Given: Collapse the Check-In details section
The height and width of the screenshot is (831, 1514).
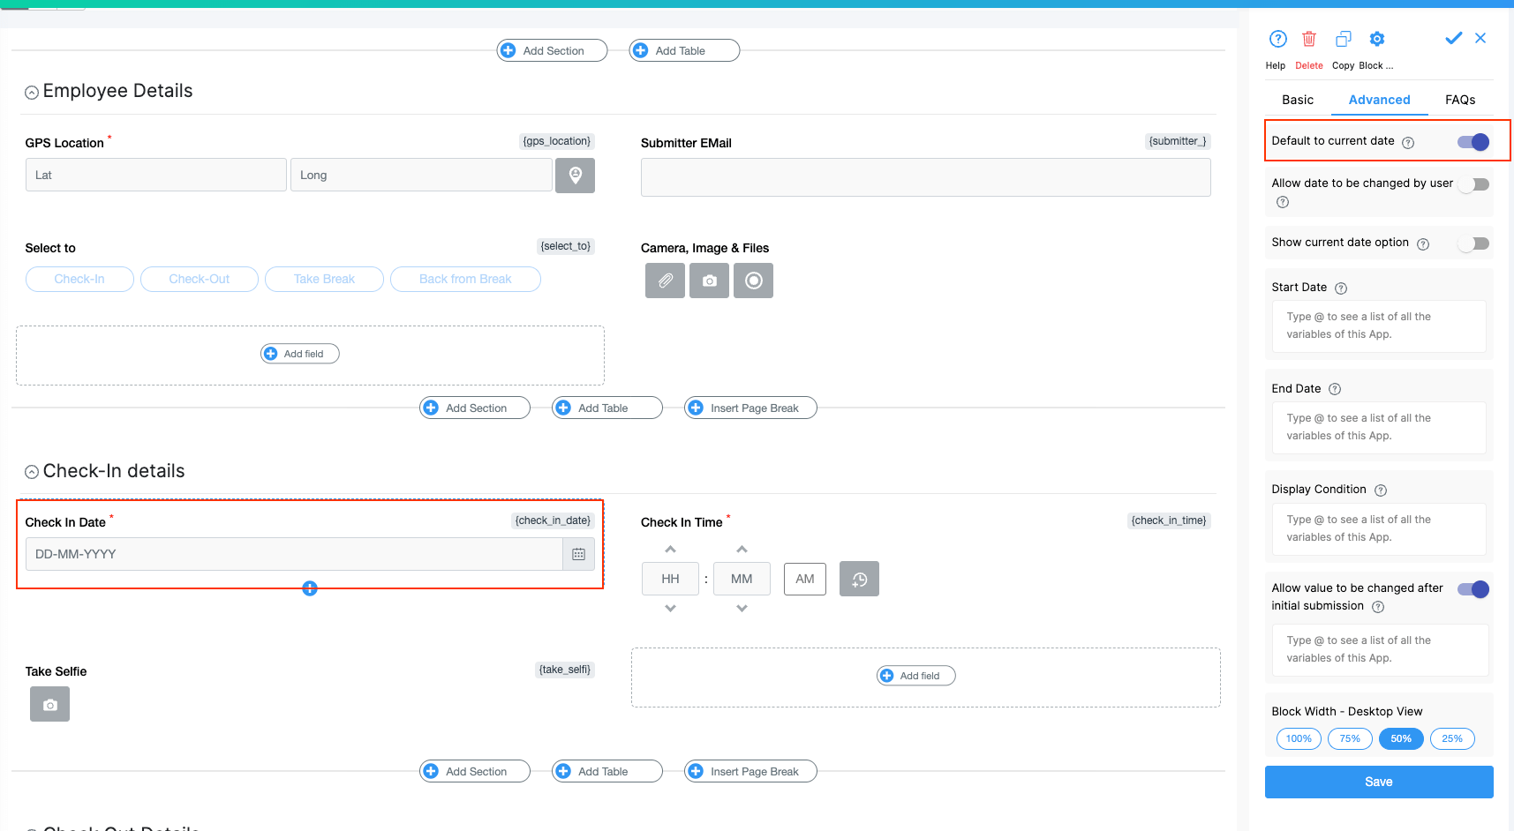Looking at the screenshot, I should [x=32, y=472].
